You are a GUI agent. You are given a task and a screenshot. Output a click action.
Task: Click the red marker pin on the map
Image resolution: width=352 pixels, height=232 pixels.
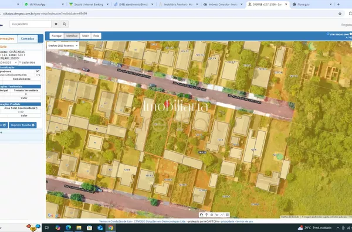[167, 104]
